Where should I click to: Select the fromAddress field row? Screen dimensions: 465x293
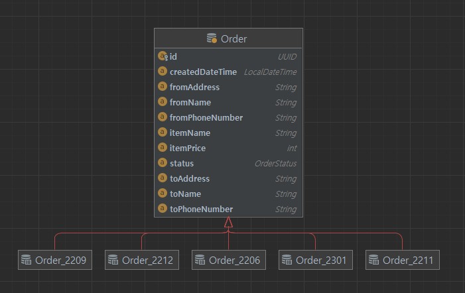click(x=228, y=87)
